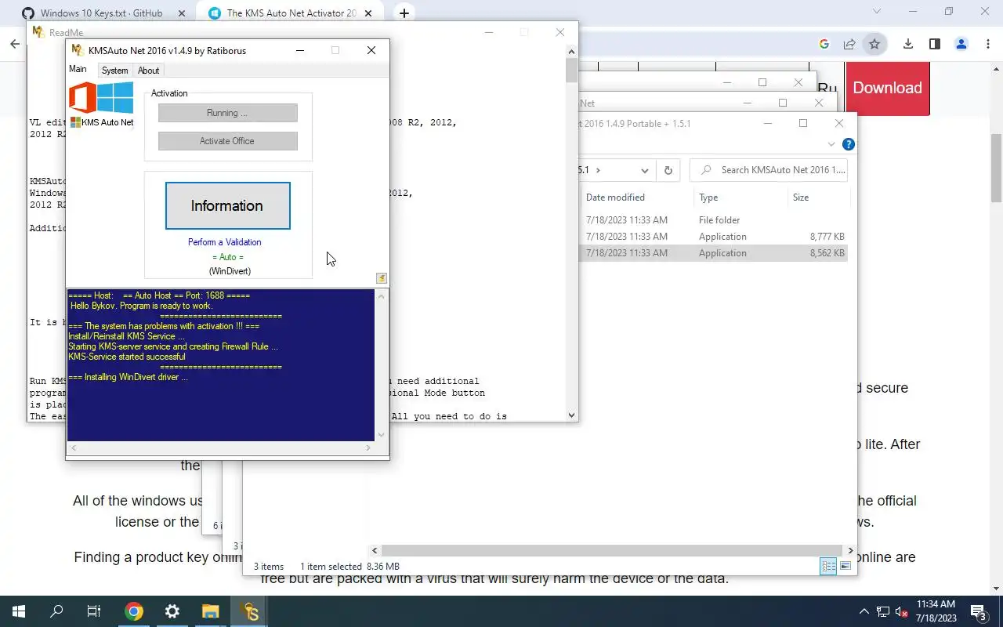Switch to the About tab
The height and width of the screenshot is (627, 1003).
[148, 71]
